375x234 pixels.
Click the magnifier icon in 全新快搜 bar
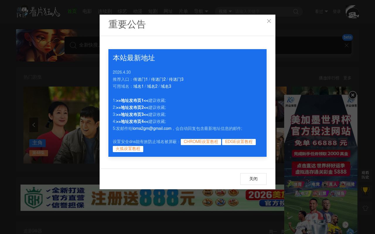coord(73,45)
